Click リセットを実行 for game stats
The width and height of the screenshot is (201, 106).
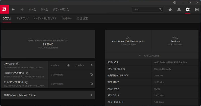click(72, 84)
